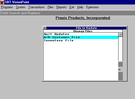Click the Field Search and Replace bar

[x=67, y=13]
